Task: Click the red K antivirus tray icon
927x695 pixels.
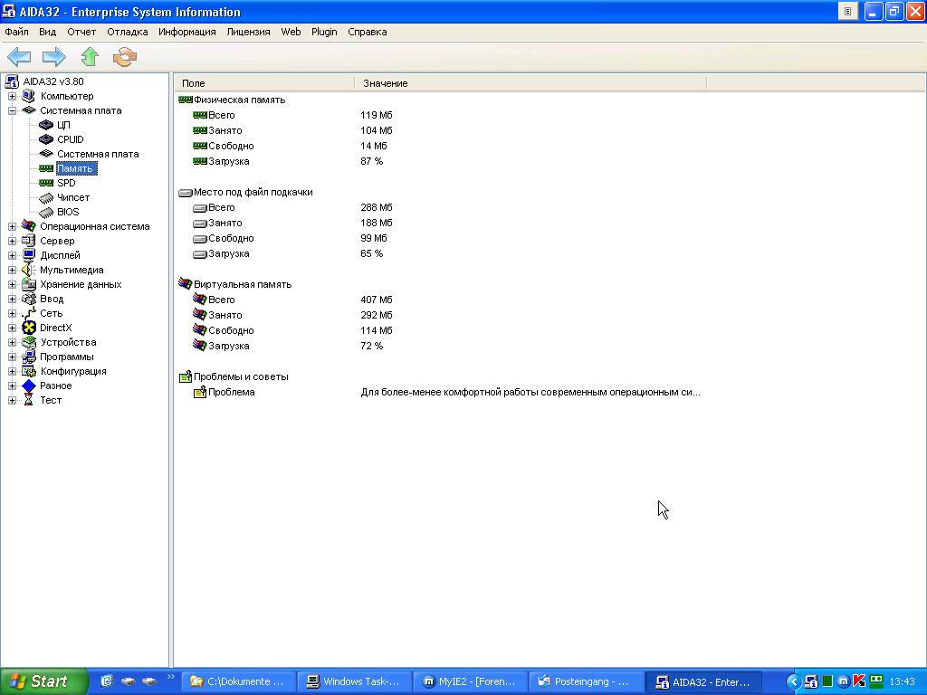Action: pos(859,681)
